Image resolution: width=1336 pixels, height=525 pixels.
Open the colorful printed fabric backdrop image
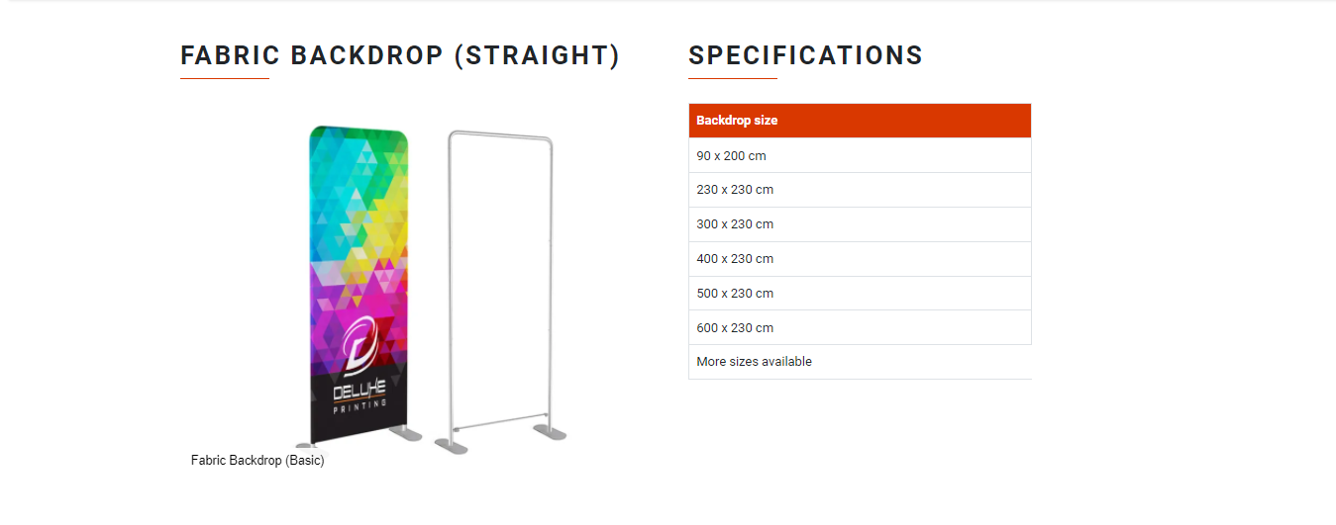coord(359,285)
